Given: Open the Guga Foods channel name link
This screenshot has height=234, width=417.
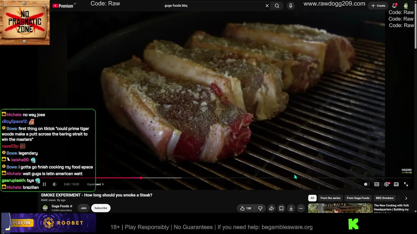Looking at the screenshot, I should (x=60, y=206).
